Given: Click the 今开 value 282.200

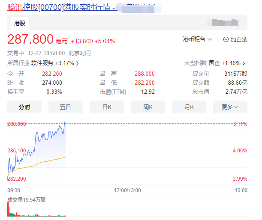Looking at the screenshot, I should (52, 74).
